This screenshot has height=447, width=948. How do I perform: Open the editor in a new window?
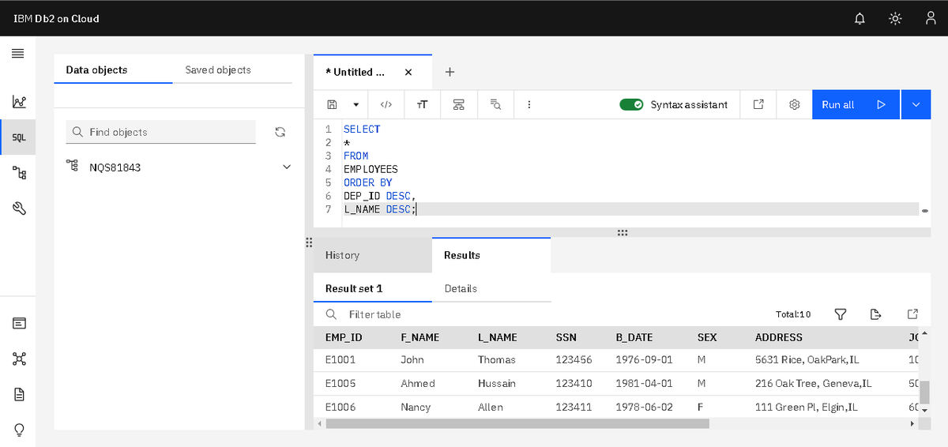pyautogui.click(x=758, y=104)
